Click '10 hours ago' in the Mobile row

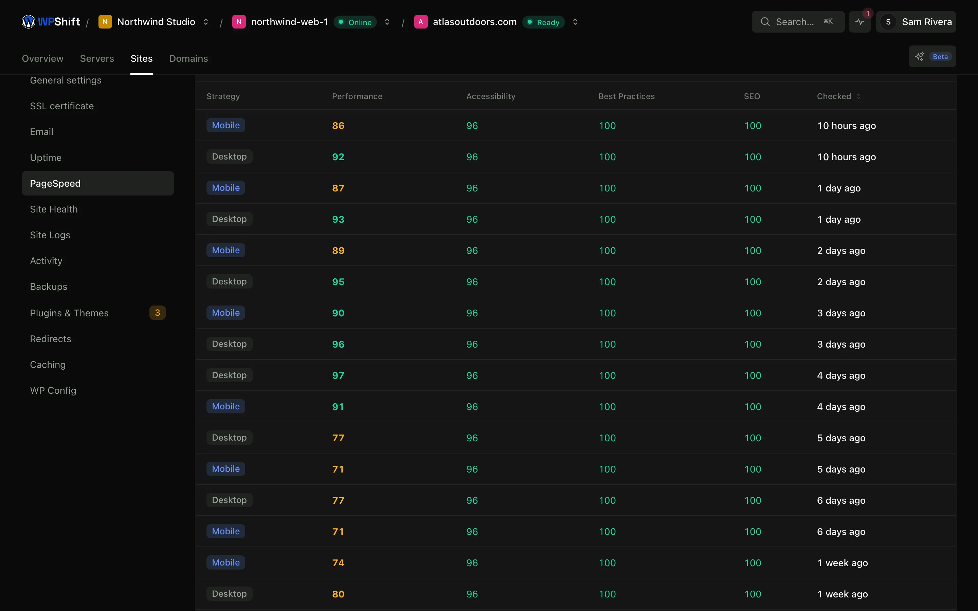pyautogui.click(x=846, y=126)
